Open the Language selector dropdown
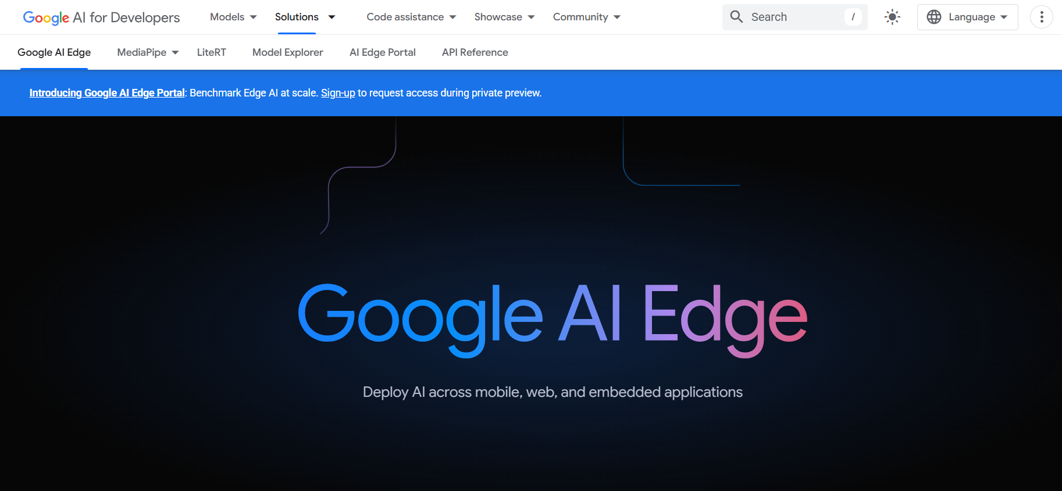This screenshot has height=491, width=1062. pos(968,17)
